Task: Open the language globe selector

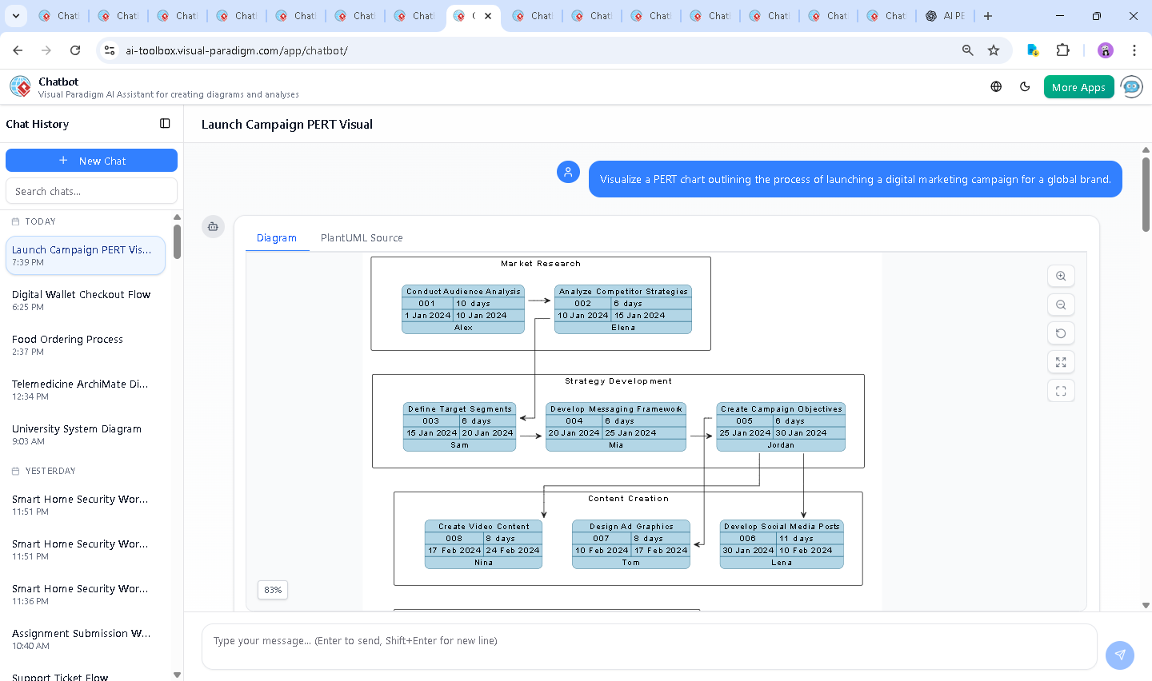Action: click(996, 87)
